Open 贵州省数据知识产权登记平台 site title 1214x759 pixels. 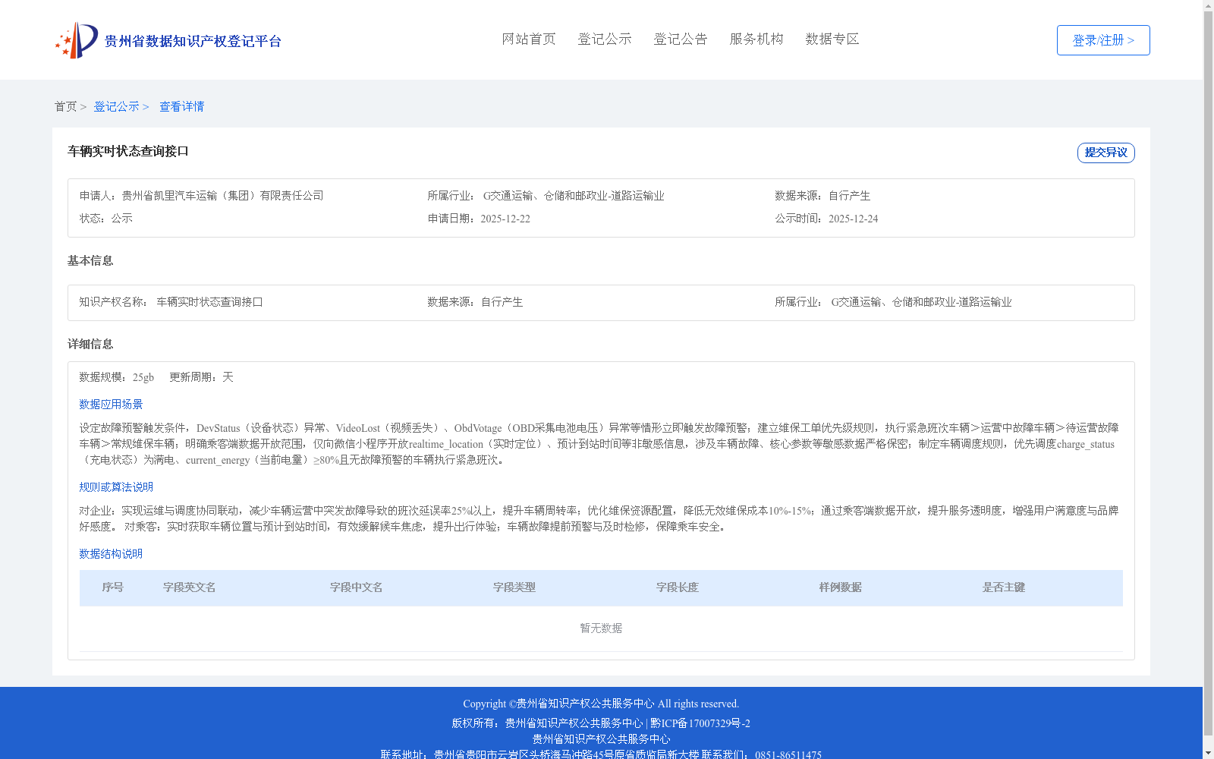193,41
